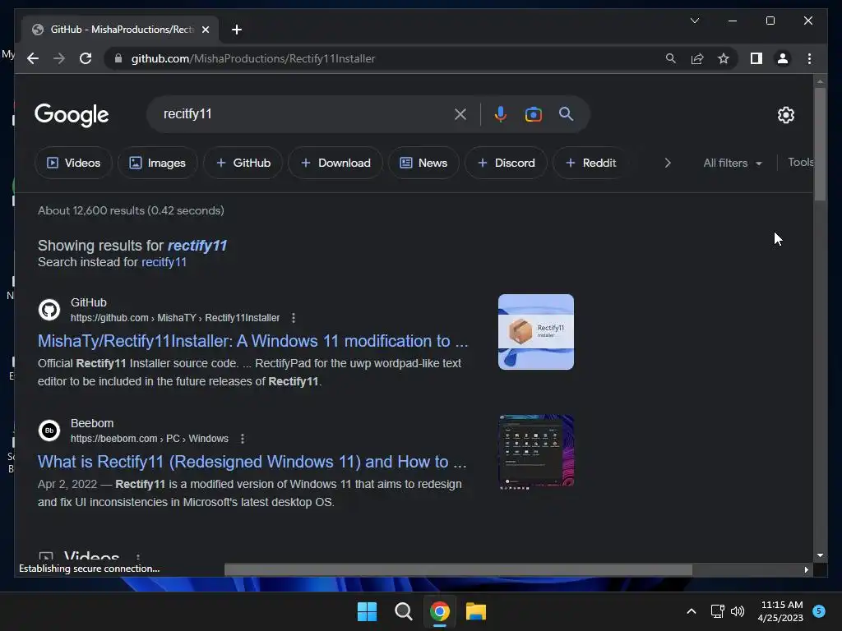Open the volume speaker tray icon
The width and height of the screenshot is (842, 631).
[738, 611]
